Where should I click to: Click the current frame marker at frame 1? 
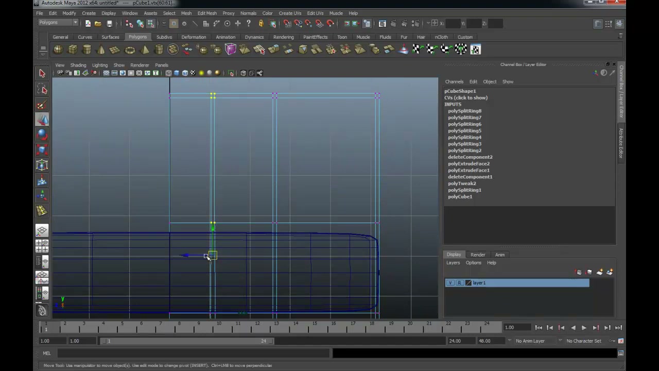46,327
